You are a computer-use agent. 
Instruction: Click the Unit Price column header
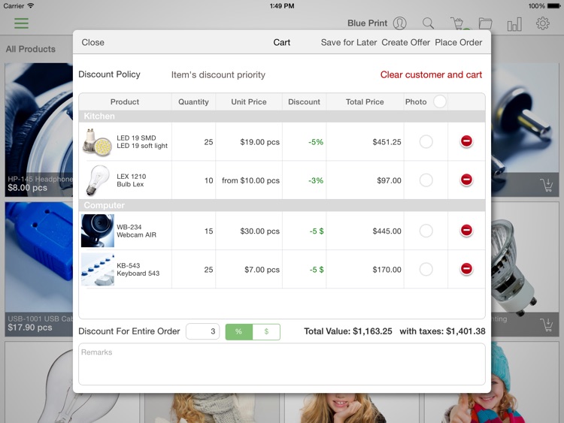coord(249,101)
